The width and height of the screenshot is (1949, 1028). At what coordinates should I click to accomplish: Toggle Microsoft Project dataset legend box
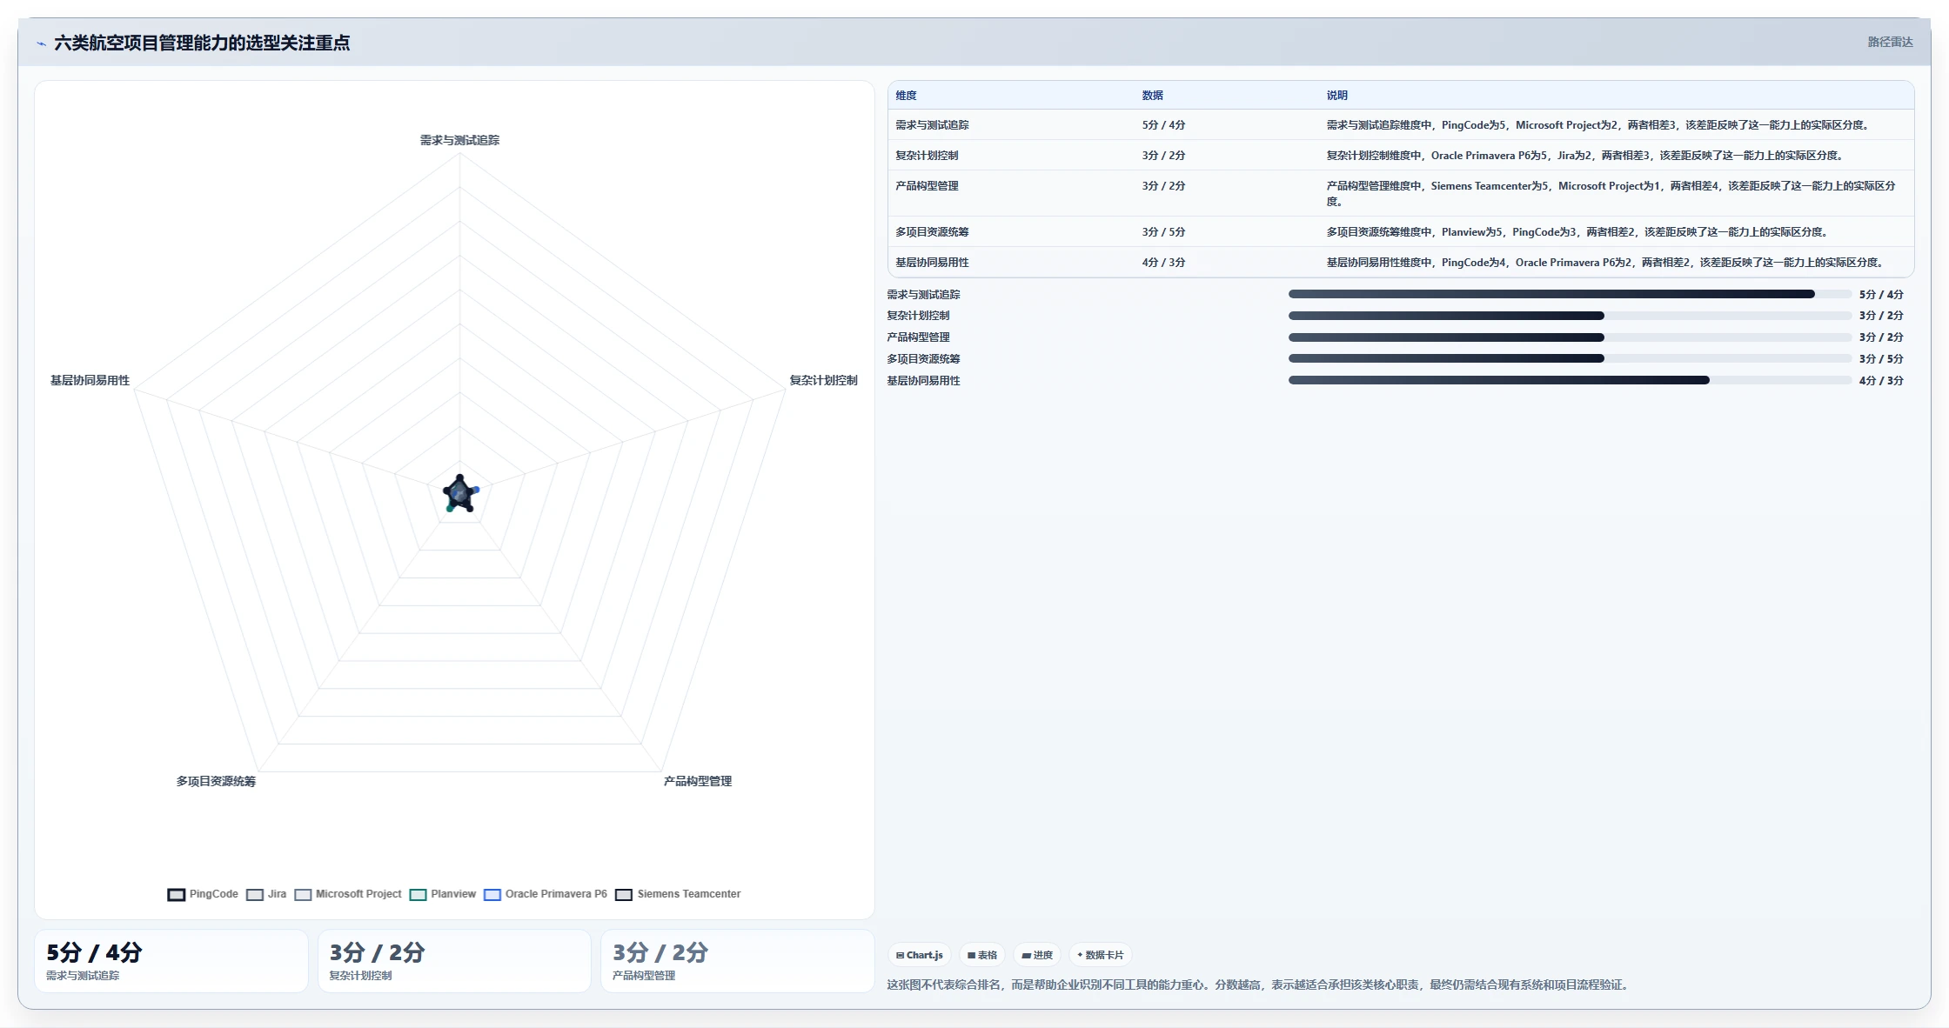(x=303, y=894)
